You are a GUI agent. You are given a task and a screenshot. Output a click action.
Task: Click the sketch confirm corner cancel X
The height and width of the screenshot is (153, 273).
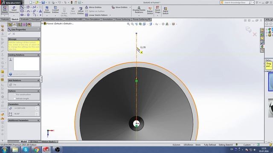coord(255,34)
